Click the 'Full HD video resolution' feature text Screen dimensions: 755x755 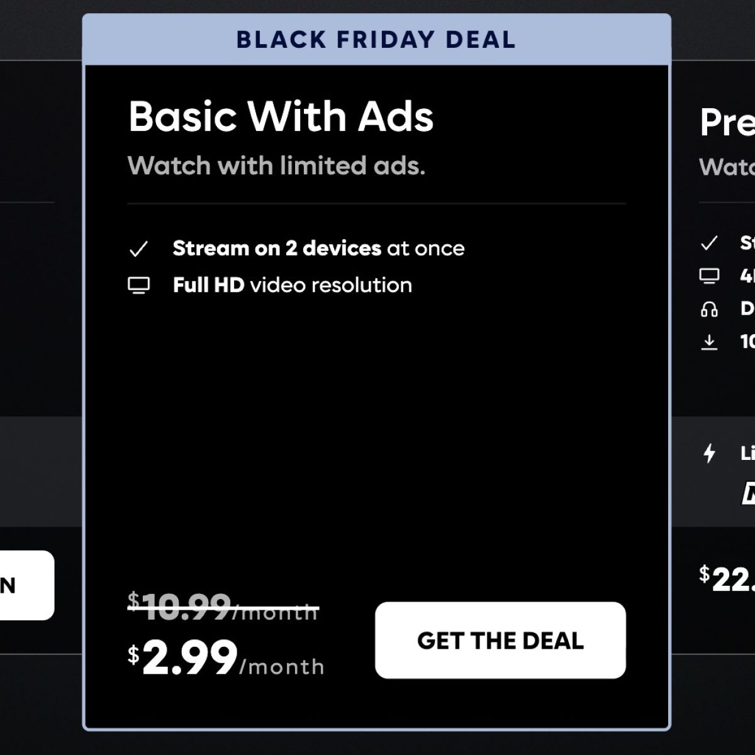tap(293, 285)
